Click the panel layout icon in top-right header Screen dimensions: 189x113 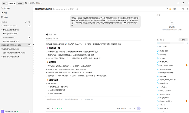point(183,9)
